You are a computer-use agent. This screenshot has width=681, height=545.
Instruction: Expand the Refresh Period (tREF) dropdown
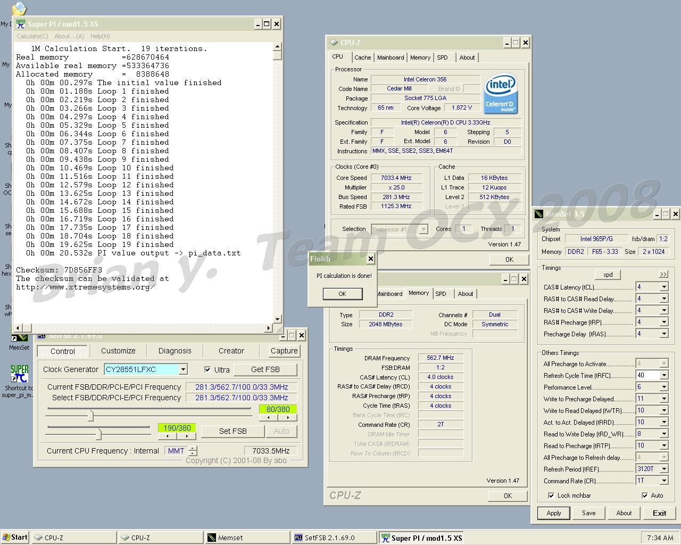tap(663, 469)
